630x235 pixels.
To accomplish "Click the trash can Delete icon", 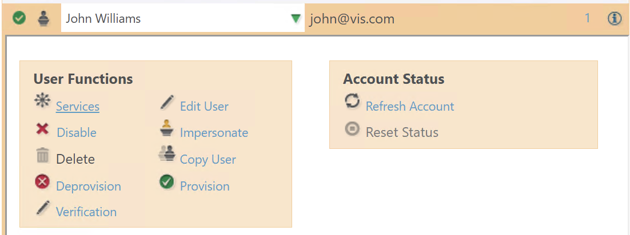I will [43, 155].
